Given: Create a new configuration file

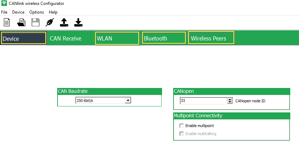Looking at the screenshot, I should [7, 22].
